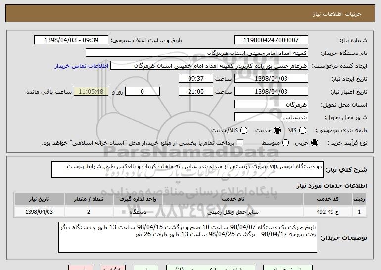Tick the اسناد خزانه اسلامی payment checkbox
The image size is (381, 270).
240,143
